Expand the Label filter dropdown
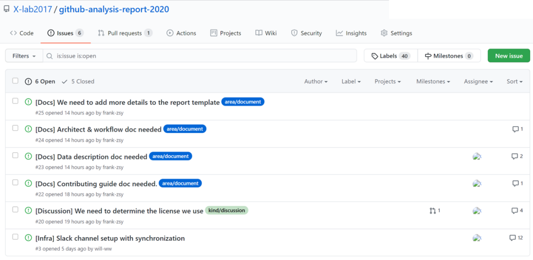Viewport: 533px width, 260px height. 351,81
